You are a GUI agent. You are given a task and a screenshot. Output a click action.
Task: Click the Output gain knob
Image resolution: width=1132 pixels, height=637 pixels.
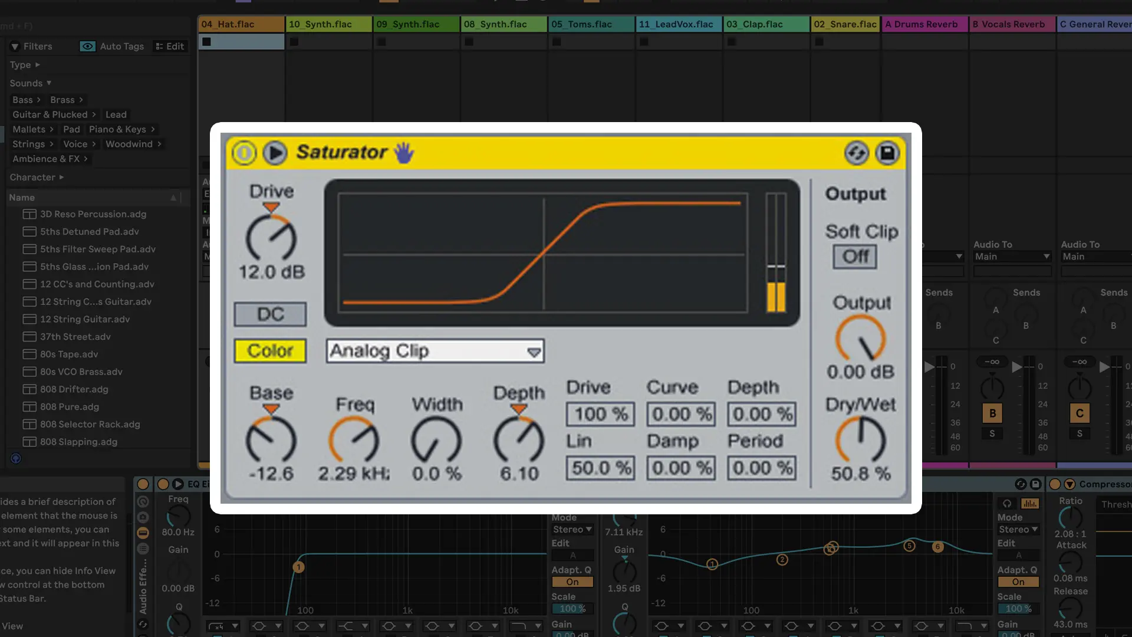pyautogui.click(x=861, y=339)
